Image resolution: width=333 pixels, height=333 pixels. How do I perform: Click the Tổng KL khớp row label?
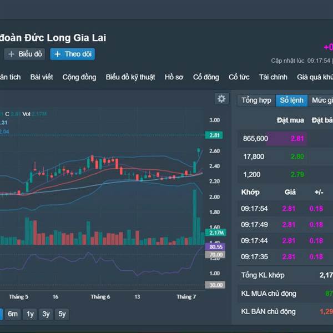tap(263, 275)
